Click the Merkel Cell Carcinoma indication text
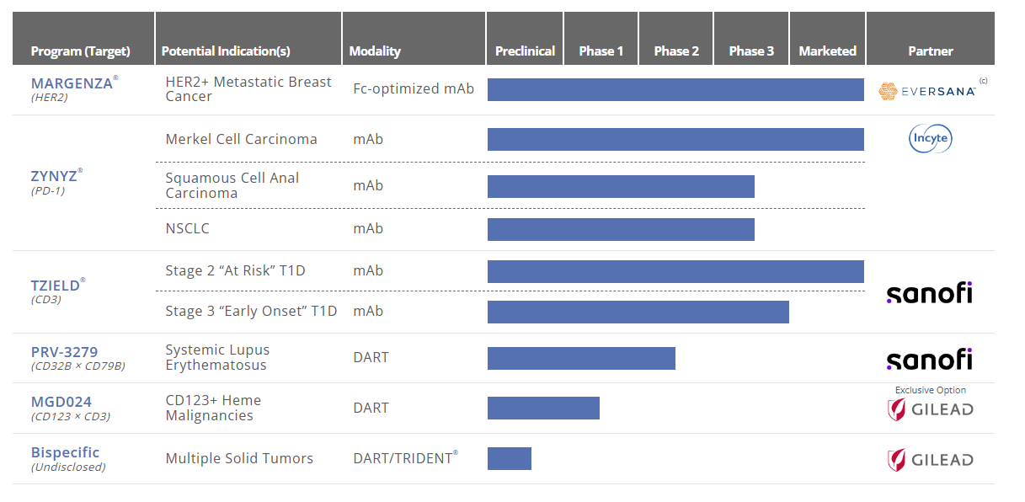The width and height of the screenshot is (1025, 502). 241,139
